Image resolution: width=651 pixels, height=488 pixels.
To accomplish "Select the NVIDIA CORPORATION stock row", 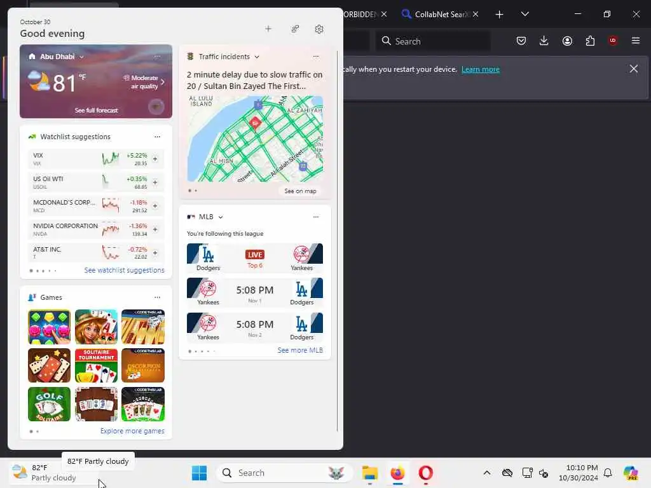I will click(x=97, y=229).
